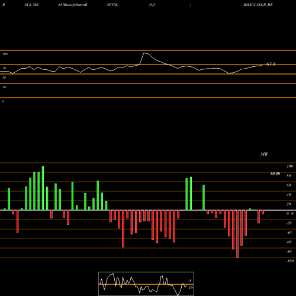Image resolution: width=296 pixels, height=296 pixels.
Task: Click the 'SI(TM)' header label
Action: (112, 5)
